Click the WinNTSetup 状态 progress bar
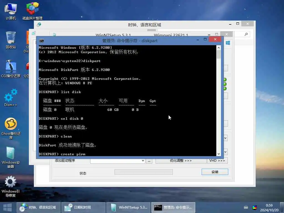 pos(144,172)
